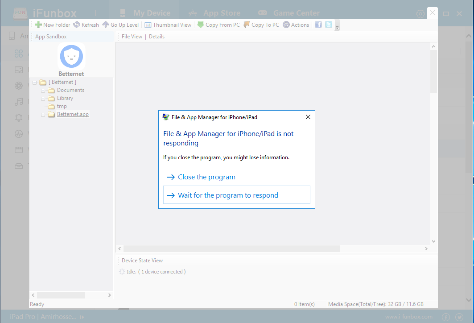Open the music note sidebar icon
Viewport: 474px width, 323px height.
click(19, 102)
